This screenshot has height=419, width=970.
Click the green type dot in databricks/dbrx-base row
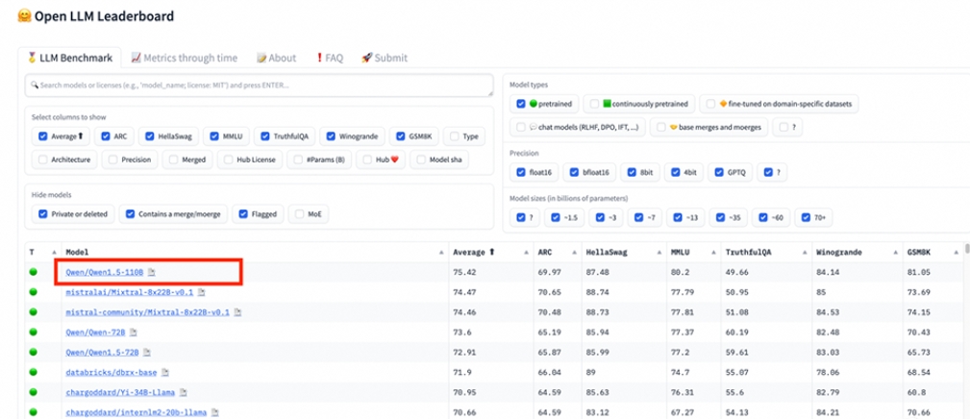tap(33, 372)
